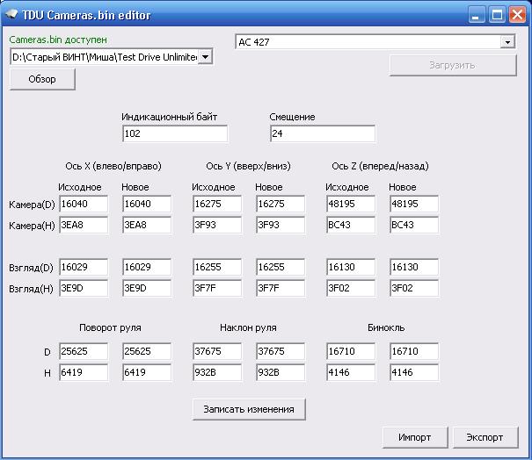Edit new X-axis Камера(D) value field
This screenshot has width=532, height=460.
click(x=147, y=204)
